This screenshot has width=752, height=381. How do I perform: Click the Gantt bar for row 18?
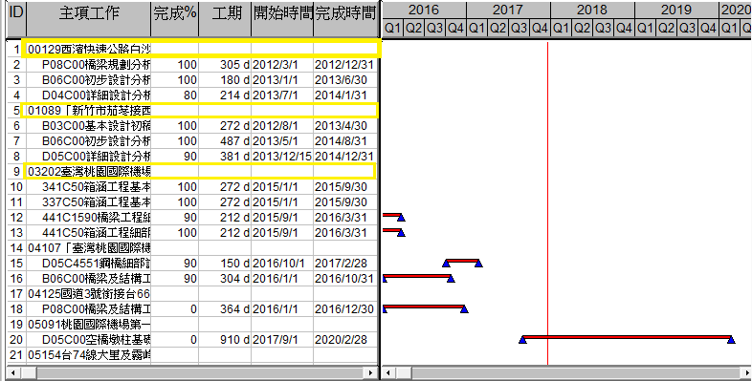[423, 307]
